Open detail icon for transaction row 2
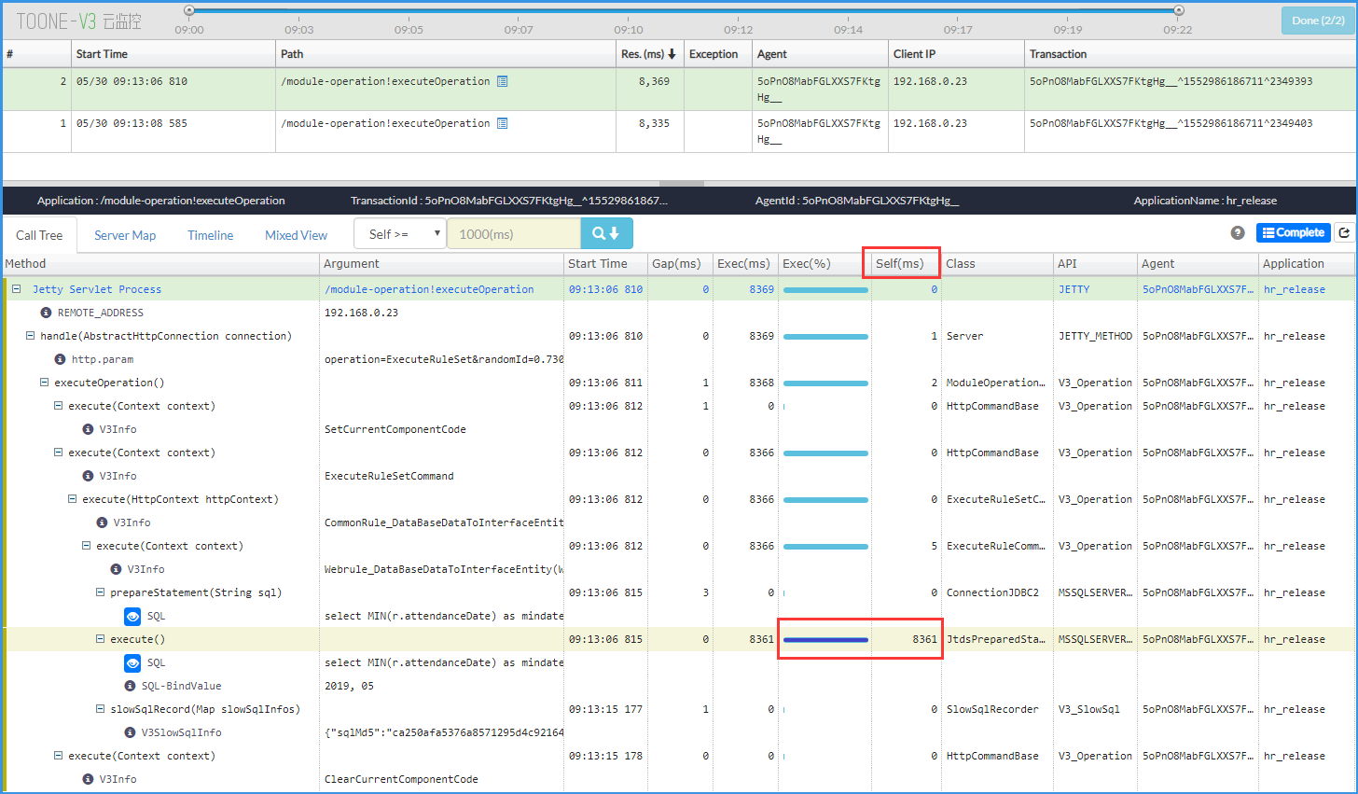Image resolution: width=1358 pixels, height=794 pixels. pos(503,81)
